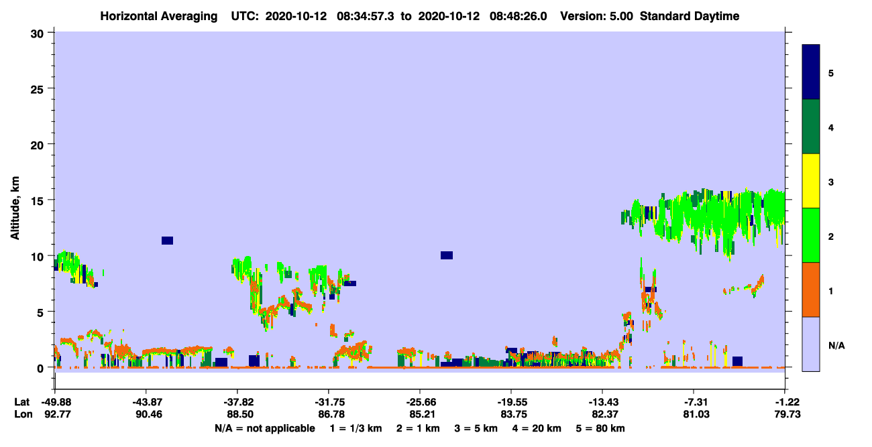Click the yellow colorbar segment labeled 3

811,181
